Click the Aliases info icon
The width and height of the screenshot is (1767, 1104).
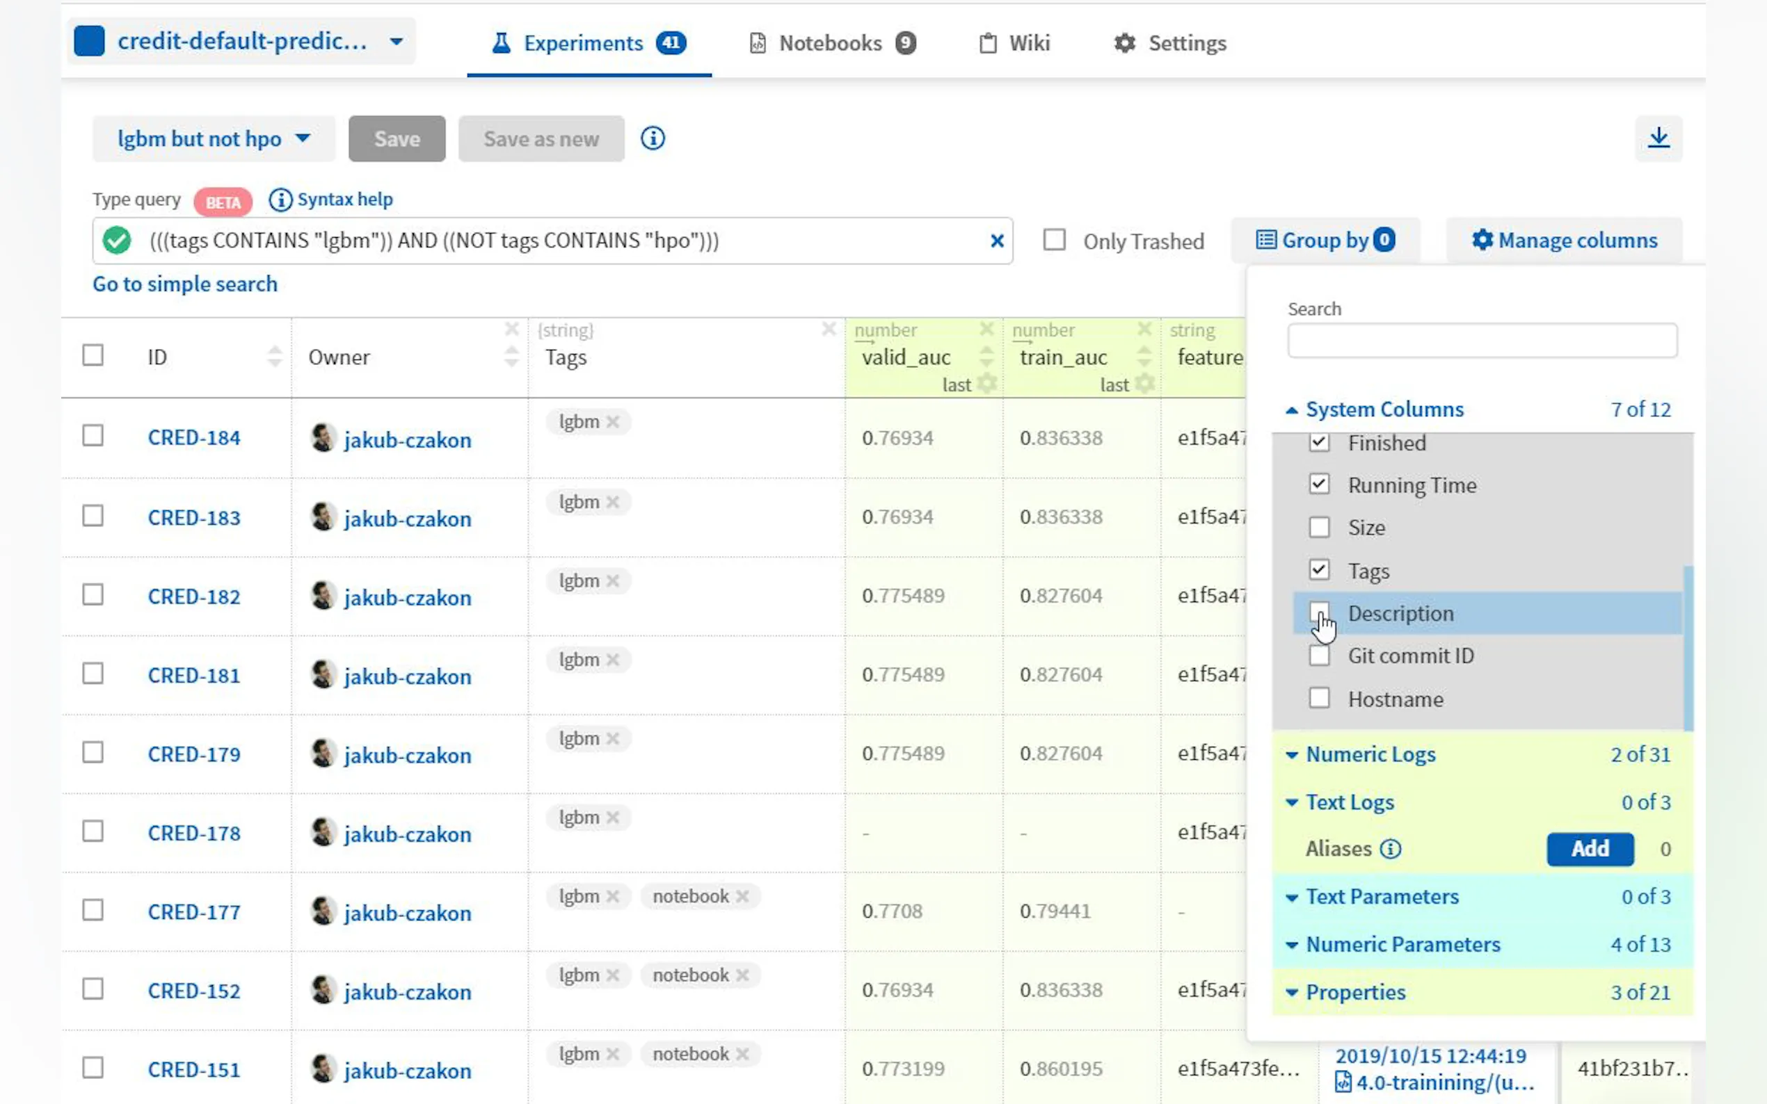(1390, 849)
